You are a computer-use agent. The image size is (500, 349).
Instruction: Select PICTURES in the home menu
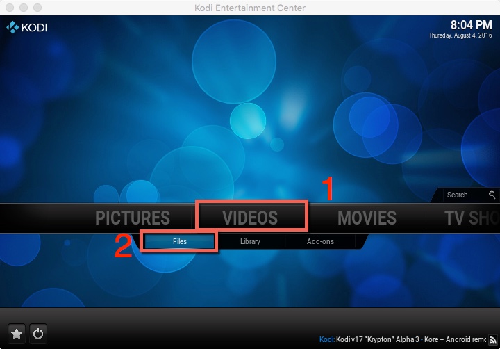click(x=132, y=218)
